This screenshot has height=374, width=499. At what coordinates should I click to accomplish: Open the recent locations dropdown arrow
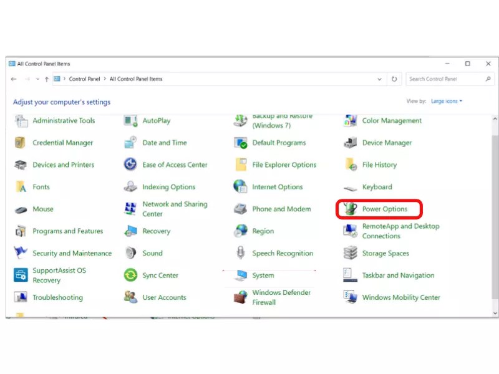tap(37, 79)
